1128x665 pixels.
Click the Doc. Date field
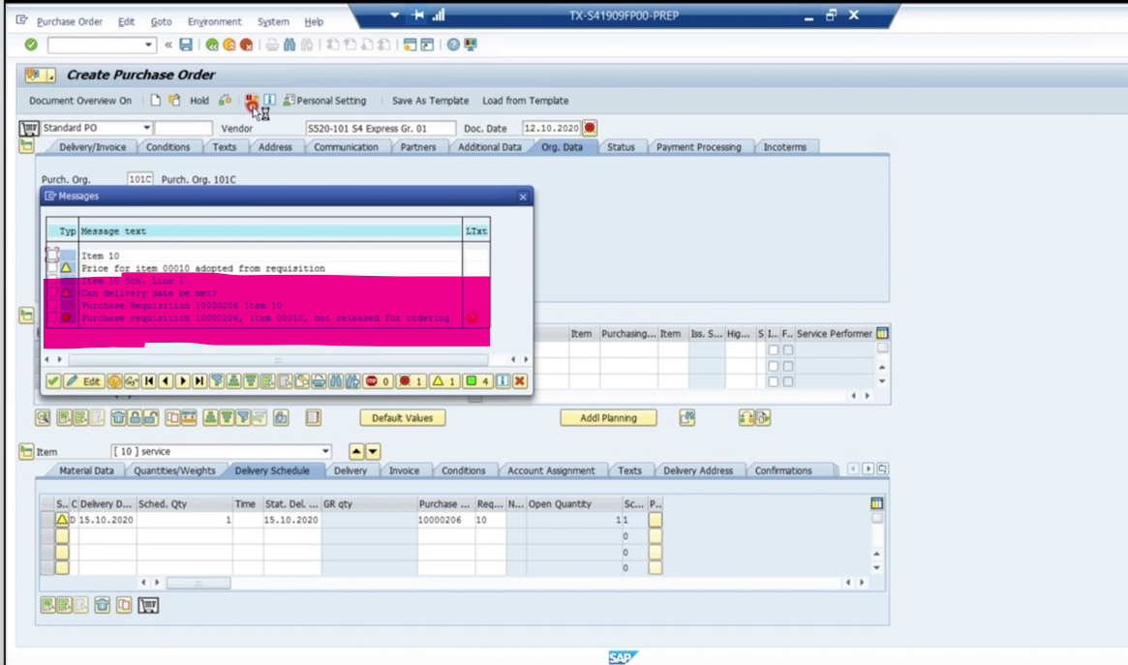pos(551,128)
